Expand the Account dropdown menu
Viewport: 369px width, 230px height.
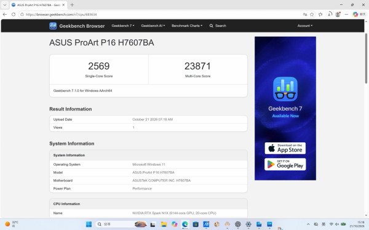pyautogui.click(x=305, y=26)
